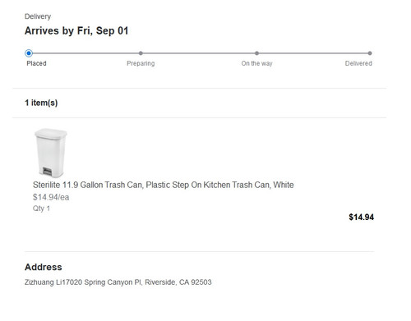Click the Delivery label above arrival date

pyautogui.click(x=38, y=16)
